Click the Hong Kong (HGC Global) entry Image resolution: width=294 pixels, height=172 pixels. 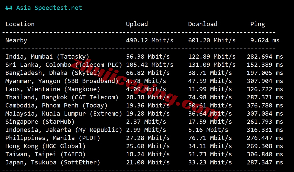pos(45,146)
